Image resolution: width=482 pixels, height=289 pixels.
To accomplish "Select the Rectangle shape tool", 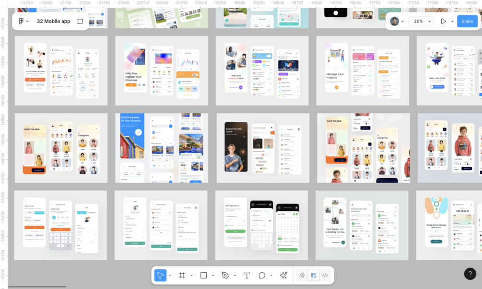I will 203,275.
